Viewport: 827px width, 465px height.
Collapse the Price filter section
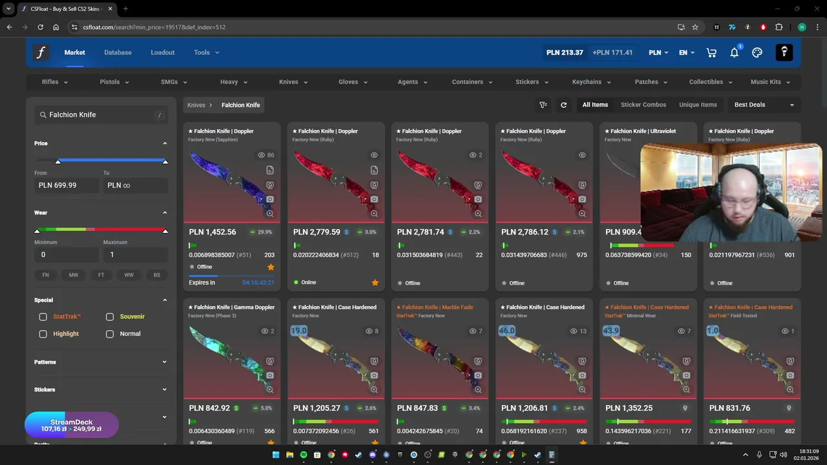165,143
